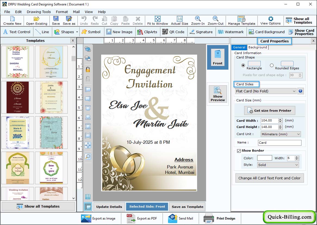Open Card Background settings
The width and height of the screenshot is (317, 225).
click(x=266, y=32)
